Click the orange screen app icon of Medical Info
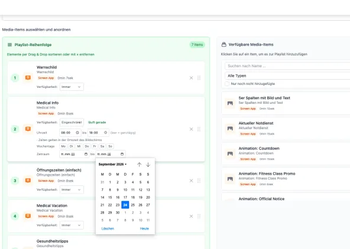The image size is (350, 249). (28, 129)
